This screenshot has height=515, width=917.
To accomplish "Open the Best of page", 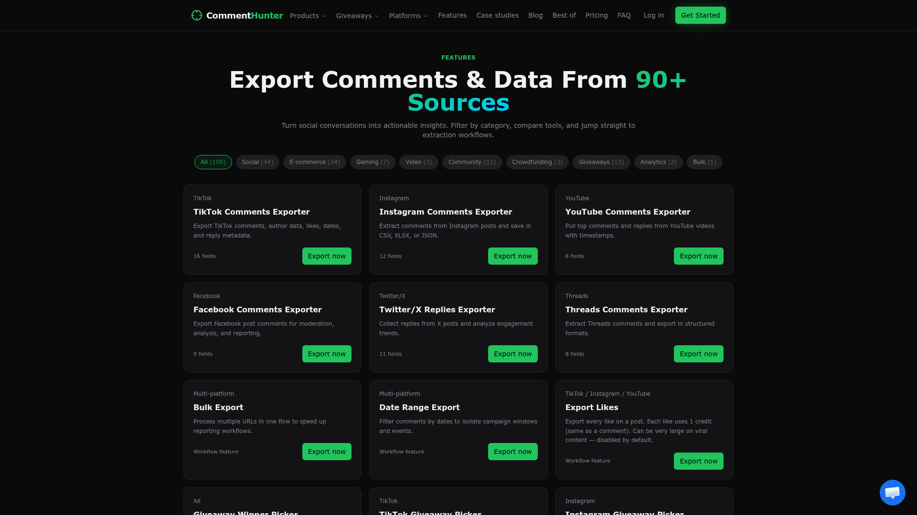I will point(564,15).
